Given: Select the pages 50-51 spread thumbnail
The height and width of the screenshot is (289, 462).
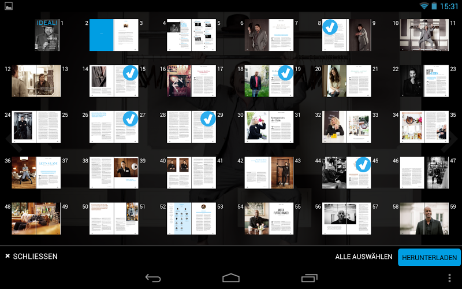Looking at the screenshot, I should point(114,218).
